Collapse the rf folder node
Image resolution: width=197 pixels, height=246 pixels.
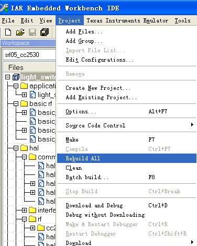click(x=24, y=219)
